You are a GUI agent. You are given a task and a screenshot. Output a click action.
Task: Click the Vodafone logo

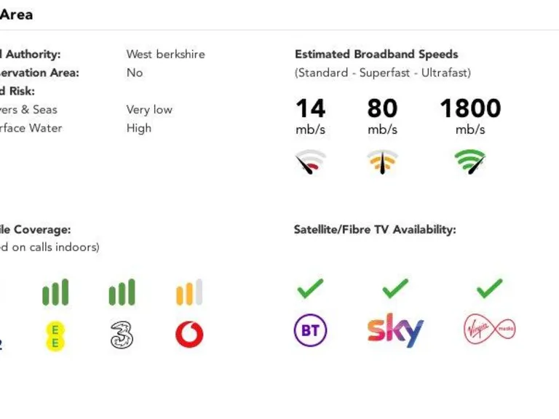pos(189,335)
